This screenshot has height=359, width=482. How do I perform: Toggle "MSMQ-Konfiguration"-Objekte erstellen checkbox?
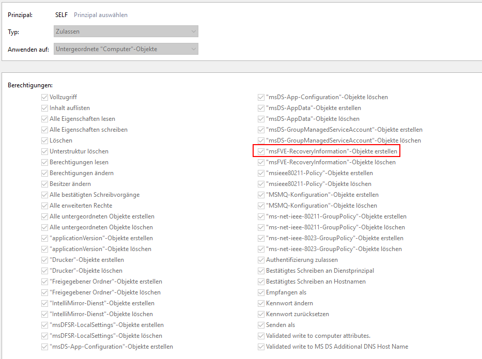point(261,195)
